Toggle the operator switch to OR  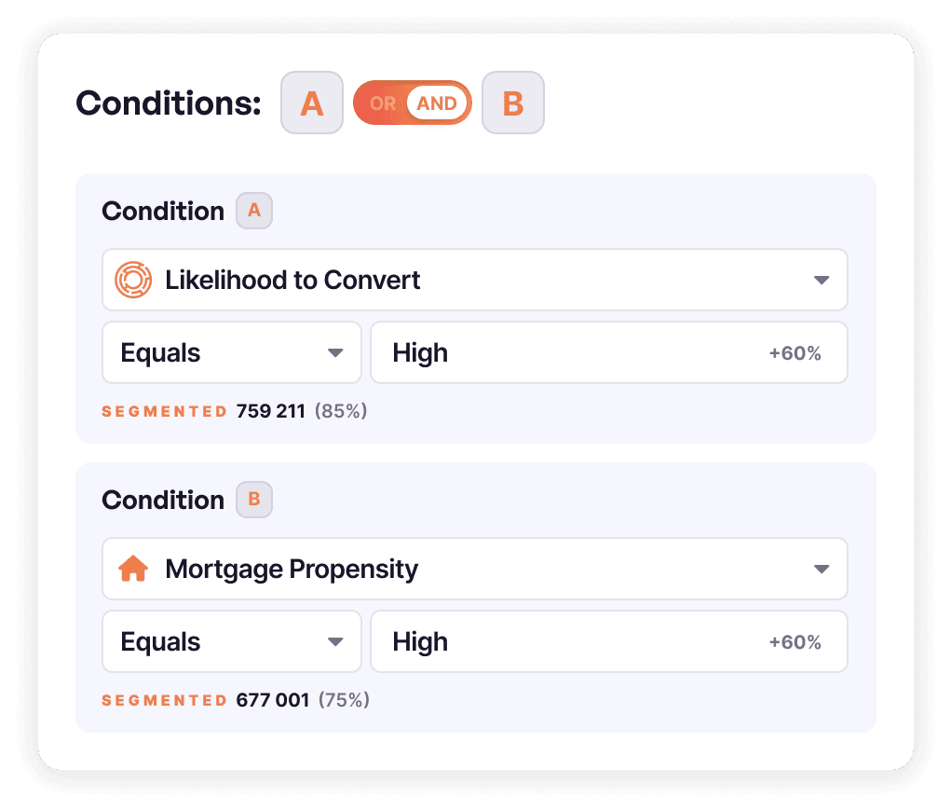pyautogui.click(x=382, y=103)
